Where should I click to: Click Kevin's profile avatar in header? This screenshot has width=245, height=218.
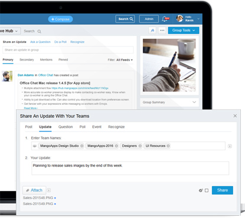click(x=179, y=19)
